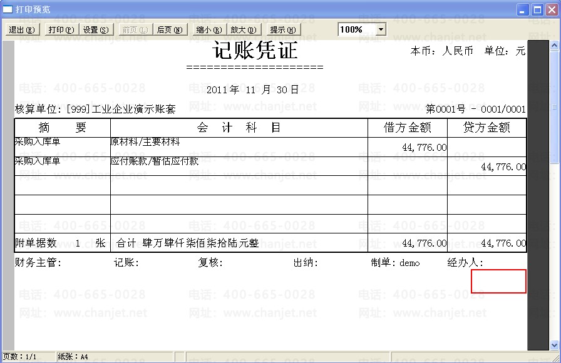Click the date 2011年11月30日

click(252, 89)
